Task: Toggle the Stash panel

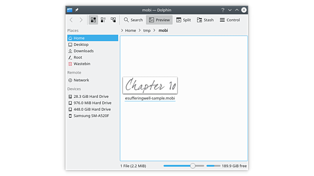Action: click(205, 20)
